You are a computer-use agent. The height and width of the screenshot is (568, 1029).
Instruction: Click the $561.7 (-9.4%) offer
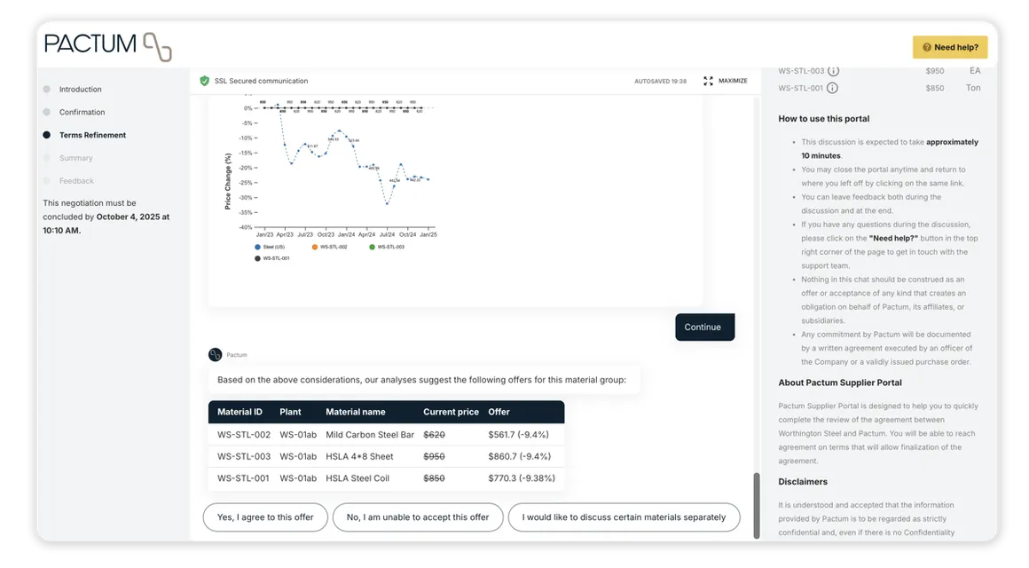pyautogui.click(x=518, y=435)
